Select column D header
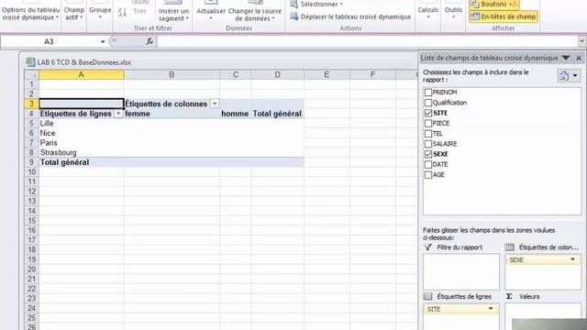 tap(277, 74)
